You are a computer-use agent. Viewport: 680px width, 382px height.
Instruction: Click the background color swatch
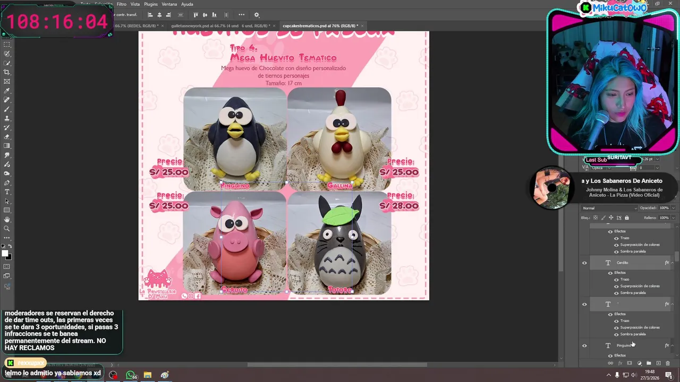[9, 257]
